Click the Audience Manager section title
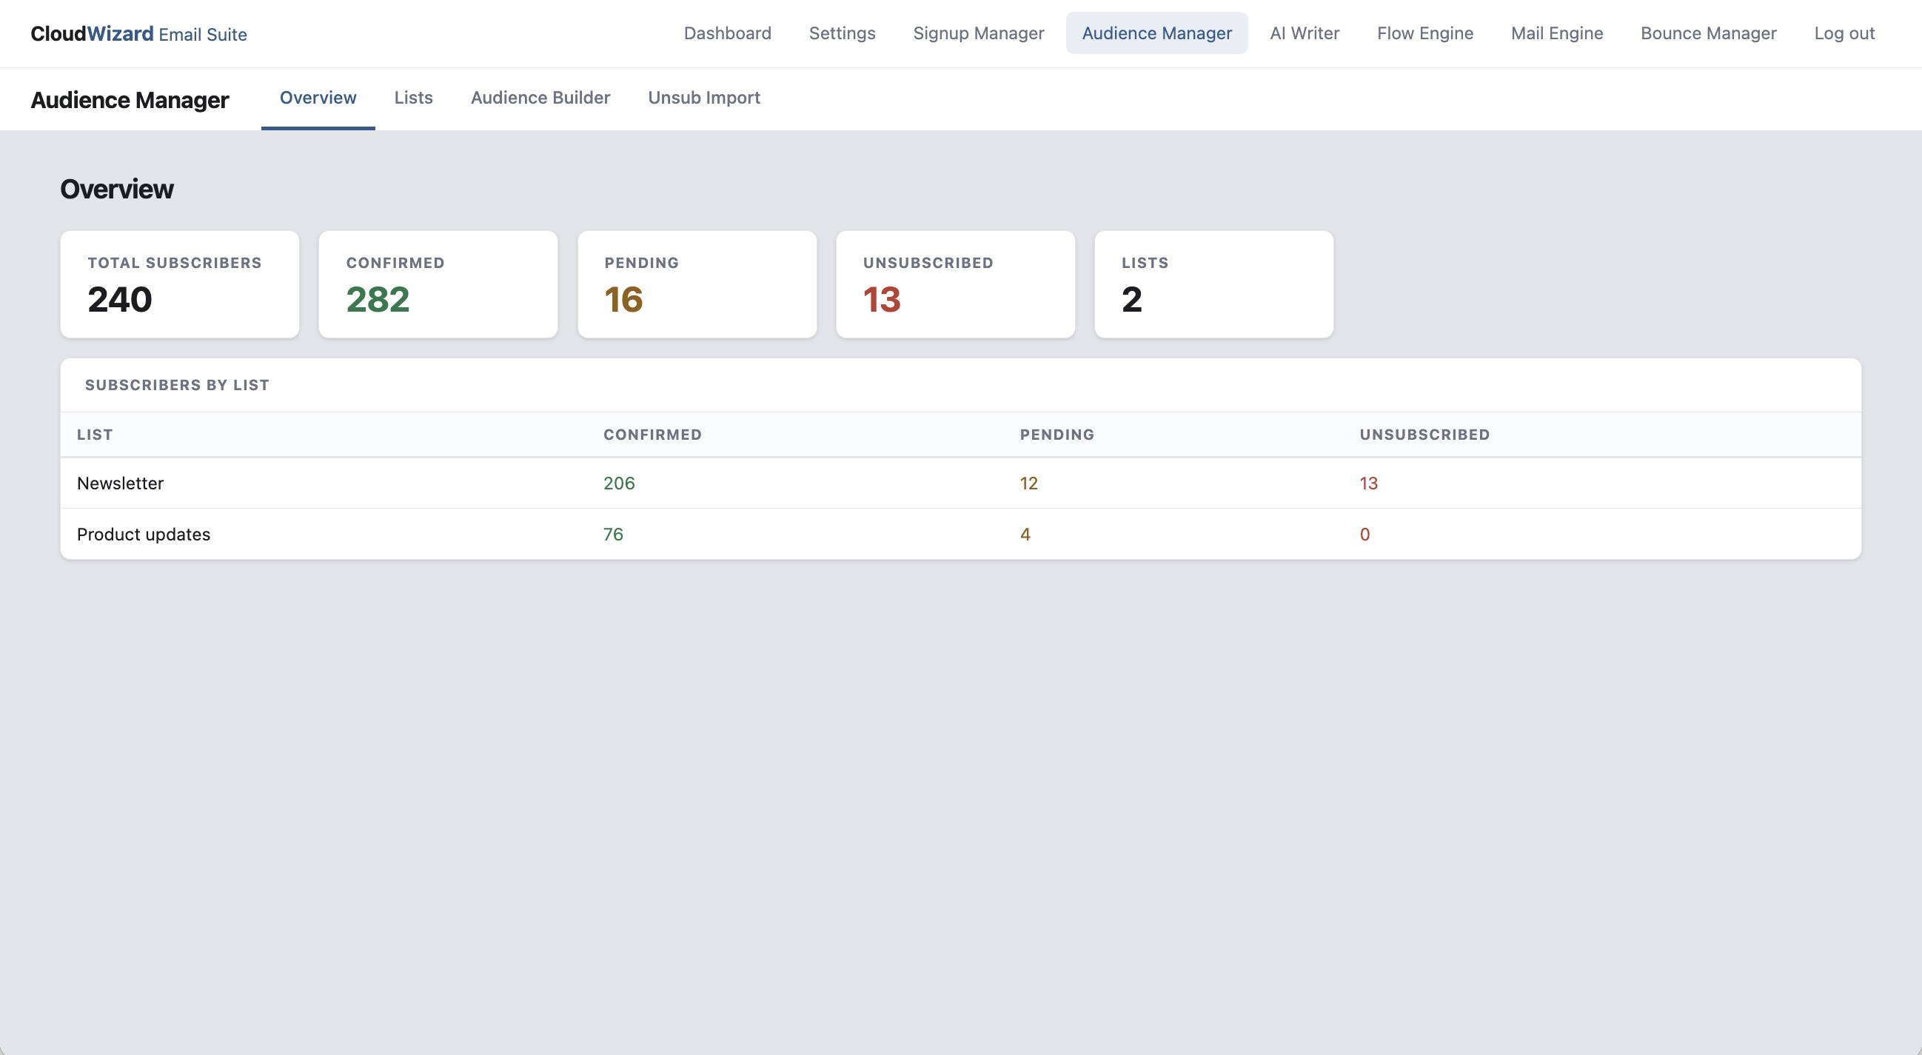The width and height of the screenshot is (1922, 1055). tap(129, 100)
